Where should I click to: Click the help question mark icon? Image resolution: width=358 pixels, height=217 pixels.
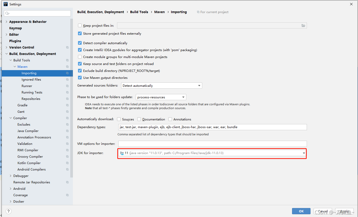[9, 211]
